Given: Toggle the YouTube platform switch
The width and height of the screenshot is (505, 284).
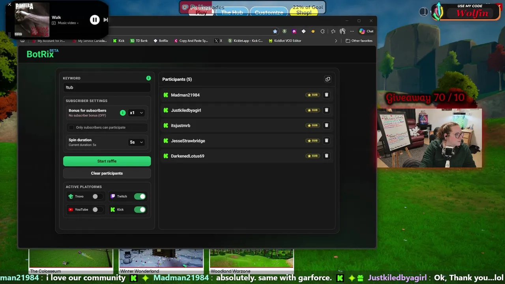Looking at the screenshot, I should (x=97, y=209).
